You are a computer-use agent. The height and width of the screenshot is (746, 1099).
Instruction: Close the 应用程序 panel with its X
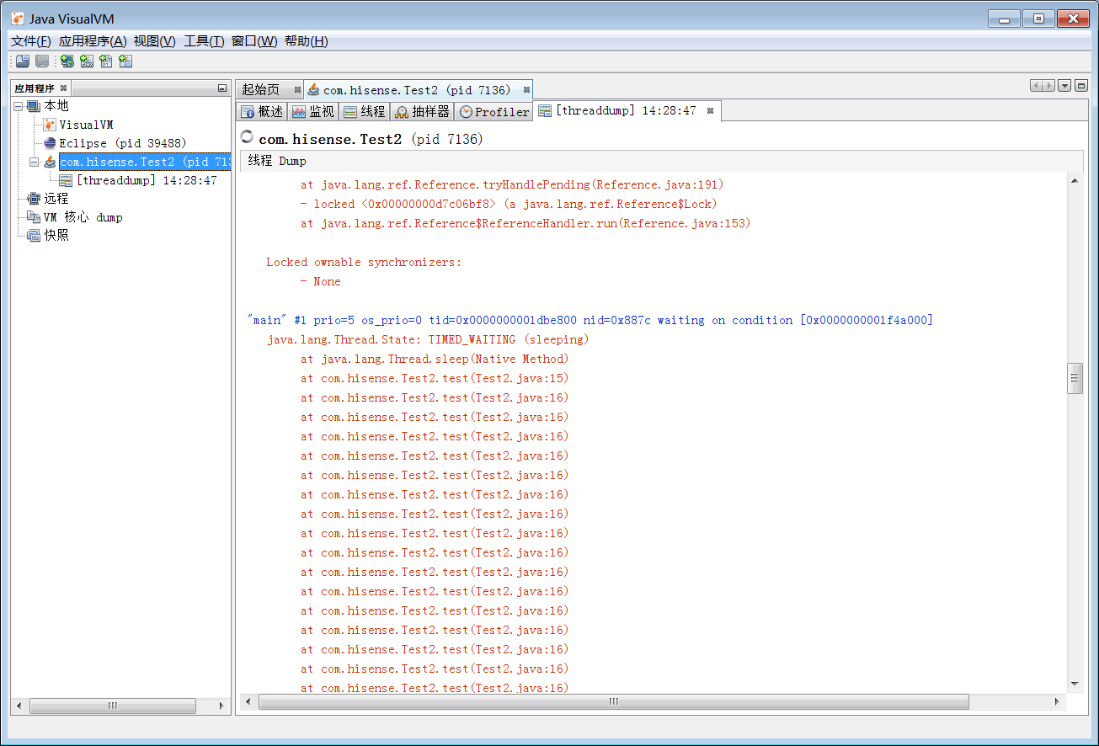point(63,88)
